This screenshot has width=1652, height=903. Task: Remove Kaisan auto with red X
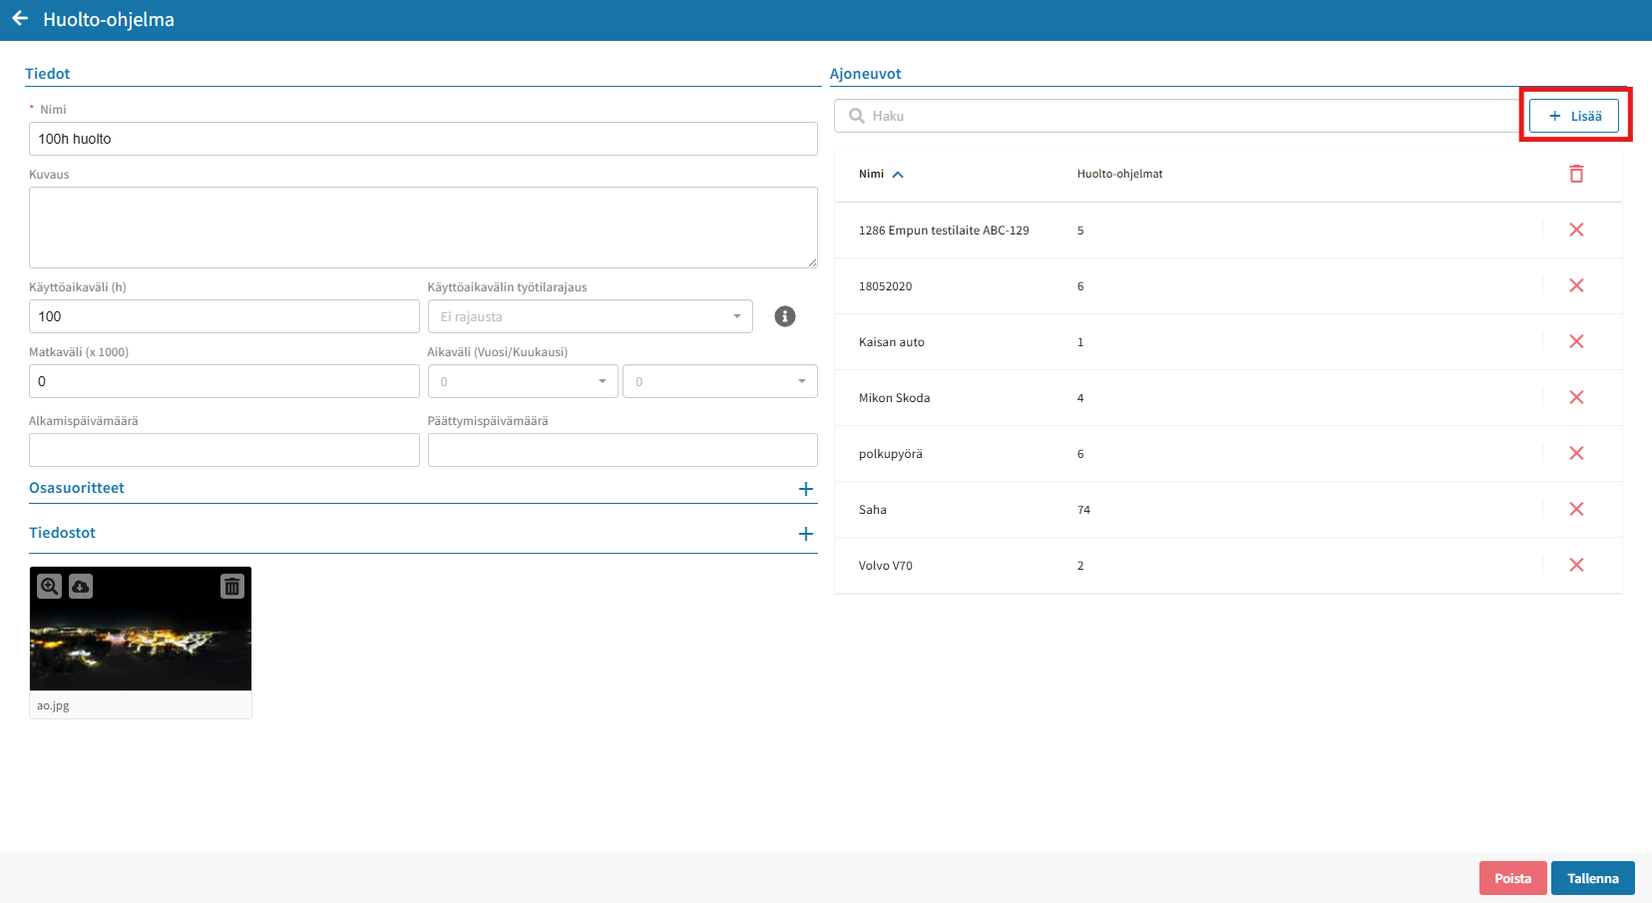pos(1576,341)
